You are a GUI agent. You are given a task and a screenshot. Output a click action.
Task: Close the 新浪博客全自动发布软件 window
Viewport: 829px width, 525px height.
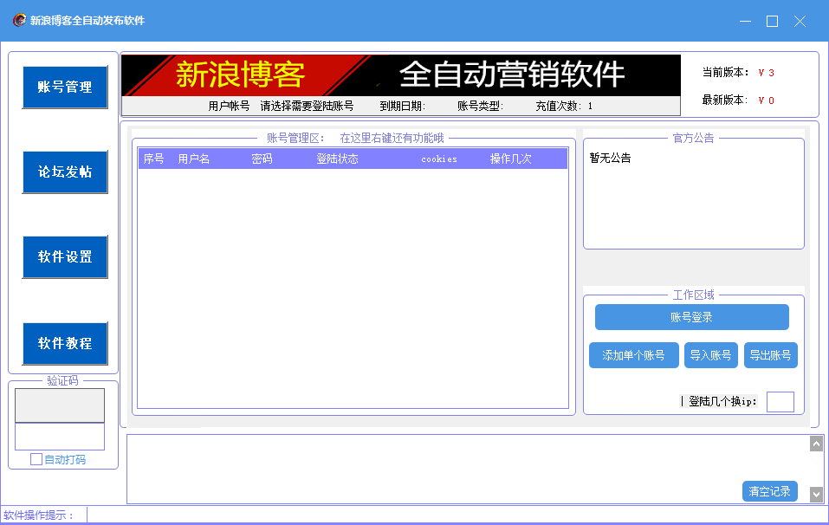(800, 21)
